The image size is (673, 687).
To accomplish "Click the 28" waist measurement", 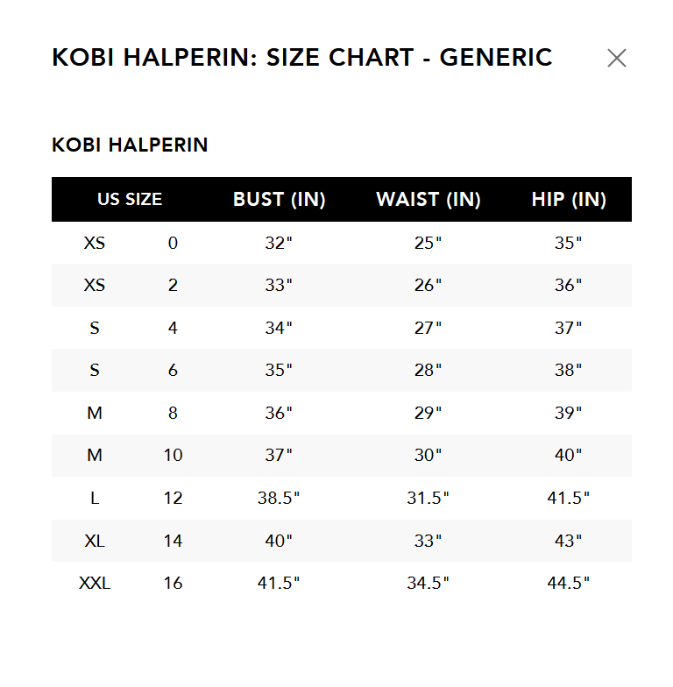I will coord(429,370).
